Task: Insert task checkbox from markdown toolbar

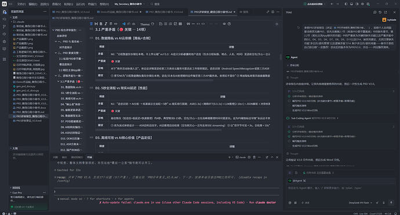Action: click(175, 24)
